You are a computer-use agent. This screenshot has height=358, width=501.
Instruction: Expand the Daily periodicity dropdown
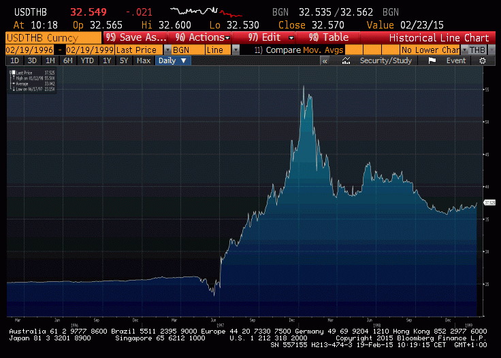tap(184, 60)
